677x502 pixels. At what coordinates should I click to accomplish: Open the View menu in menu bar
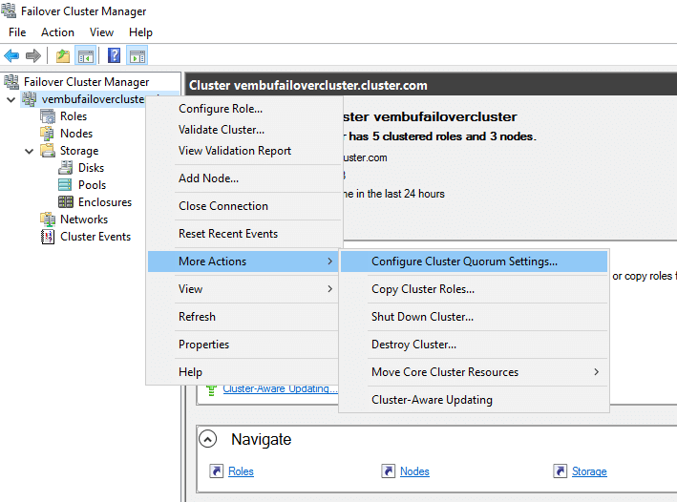pos(101,32)
